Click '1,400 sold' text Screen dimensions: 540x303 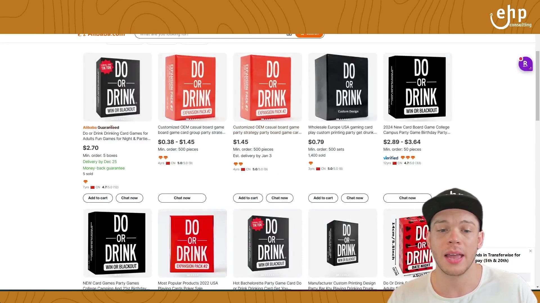[317, 155]
